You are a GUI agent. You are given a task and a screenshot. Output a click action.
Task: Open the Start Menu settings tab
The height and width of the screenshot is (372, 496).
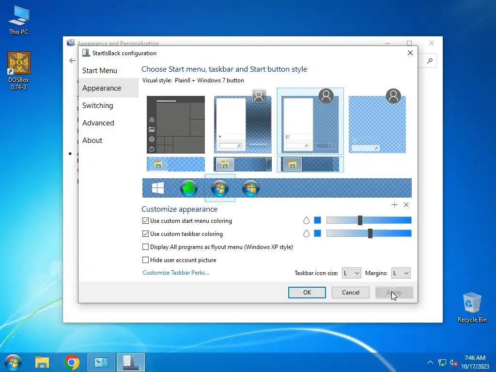[108, 71]
